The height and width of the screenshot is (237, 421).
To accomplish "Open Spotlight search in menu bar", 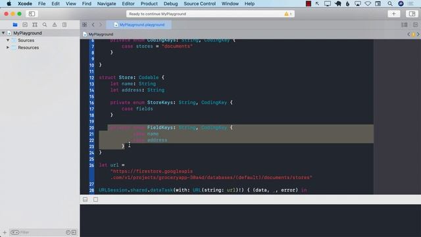I will [x=390, y=4].
